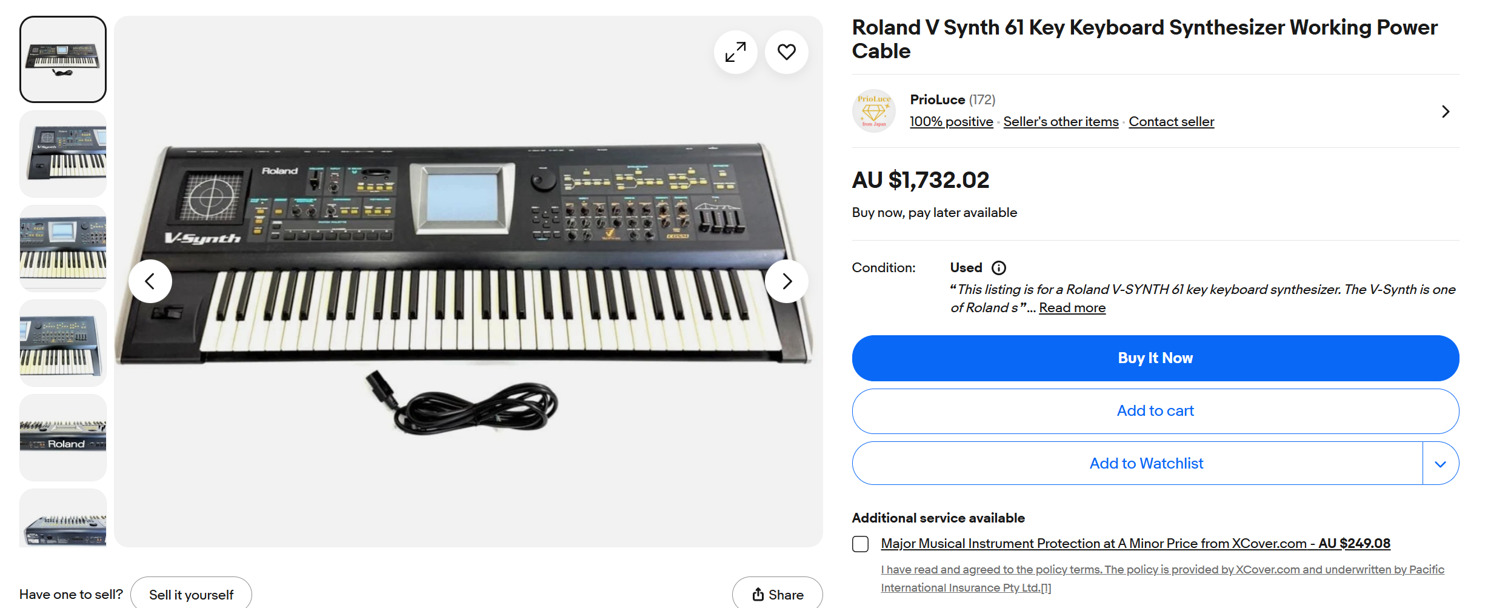
Task: Click the Sell it yourself button
Action: 191,594
